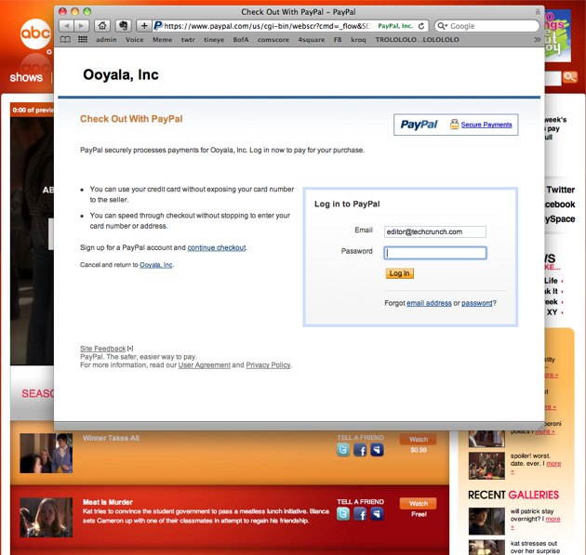Focus the Password input field
586x555 pixels.
pyautogui.click(x=435, y=253)
